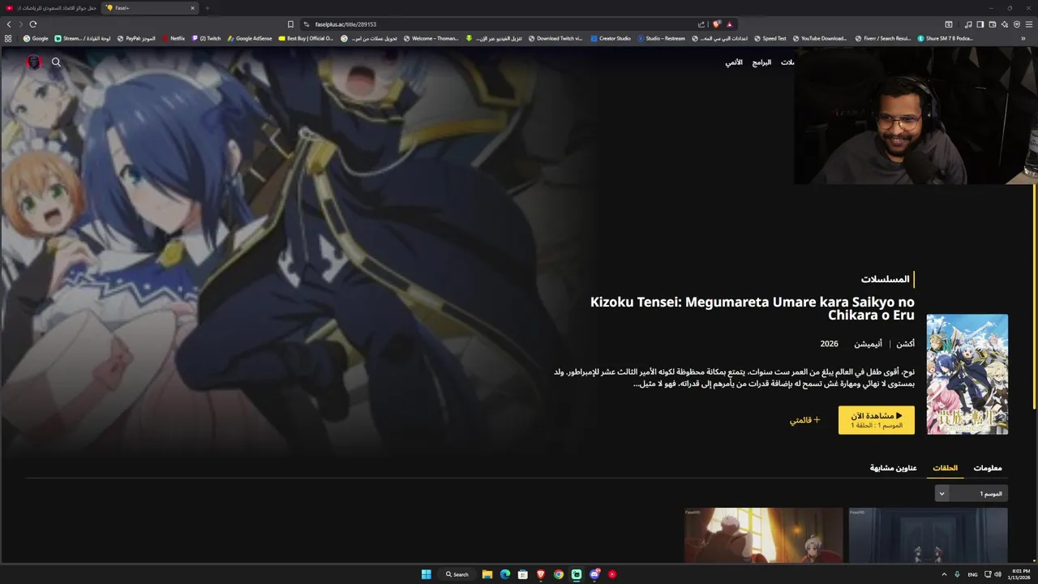Click the Kizoku Tensei poster thumbnail
Image resolution: width=1038 pixels, height=584 pixels.
tap(967, 374)
